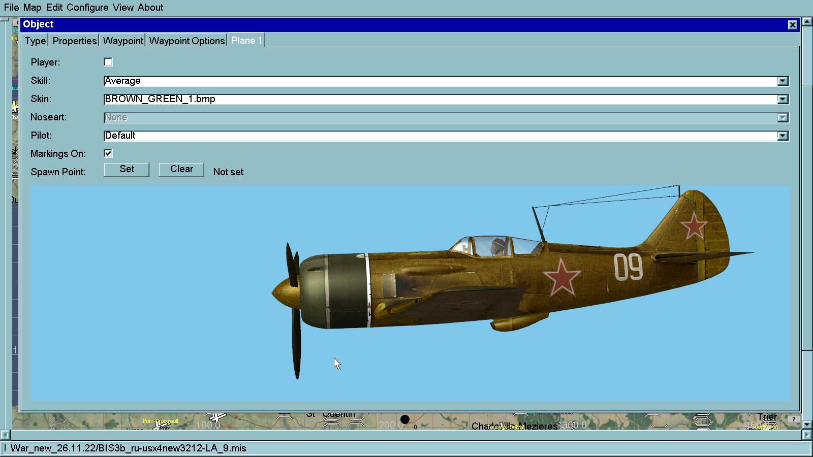The width and height of the screenshot is (813, 457).
Task: Expand the Skill dropdown
Action: (783, 81)
